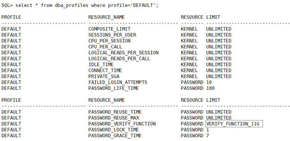Select LOGICAL_READS_PER_CALL entry
The height and width of the screenshot is (141, 290).
pyautogui.click(x=119, y=59)
